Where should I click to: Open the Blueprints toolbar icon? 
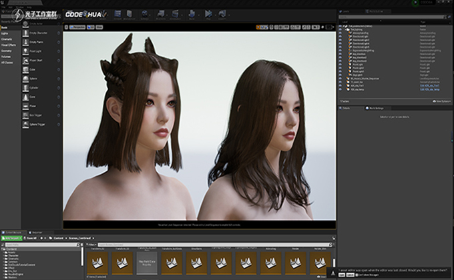point(161,13)
